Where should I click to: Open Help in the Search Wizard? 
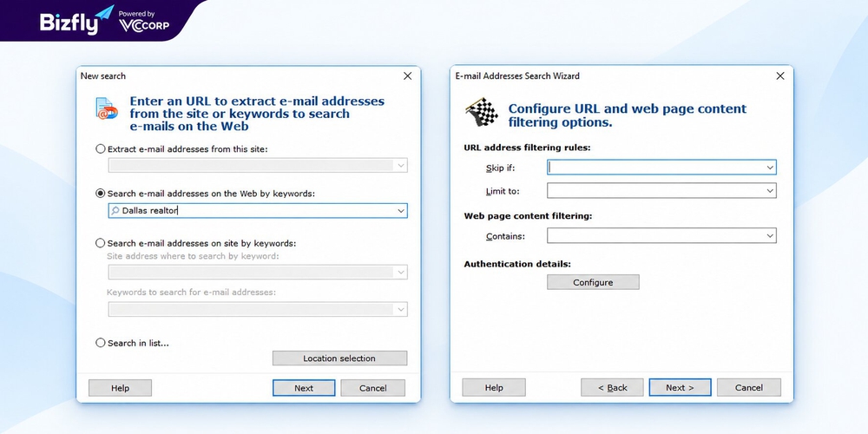pyautogui.click(x=494, y=387)
